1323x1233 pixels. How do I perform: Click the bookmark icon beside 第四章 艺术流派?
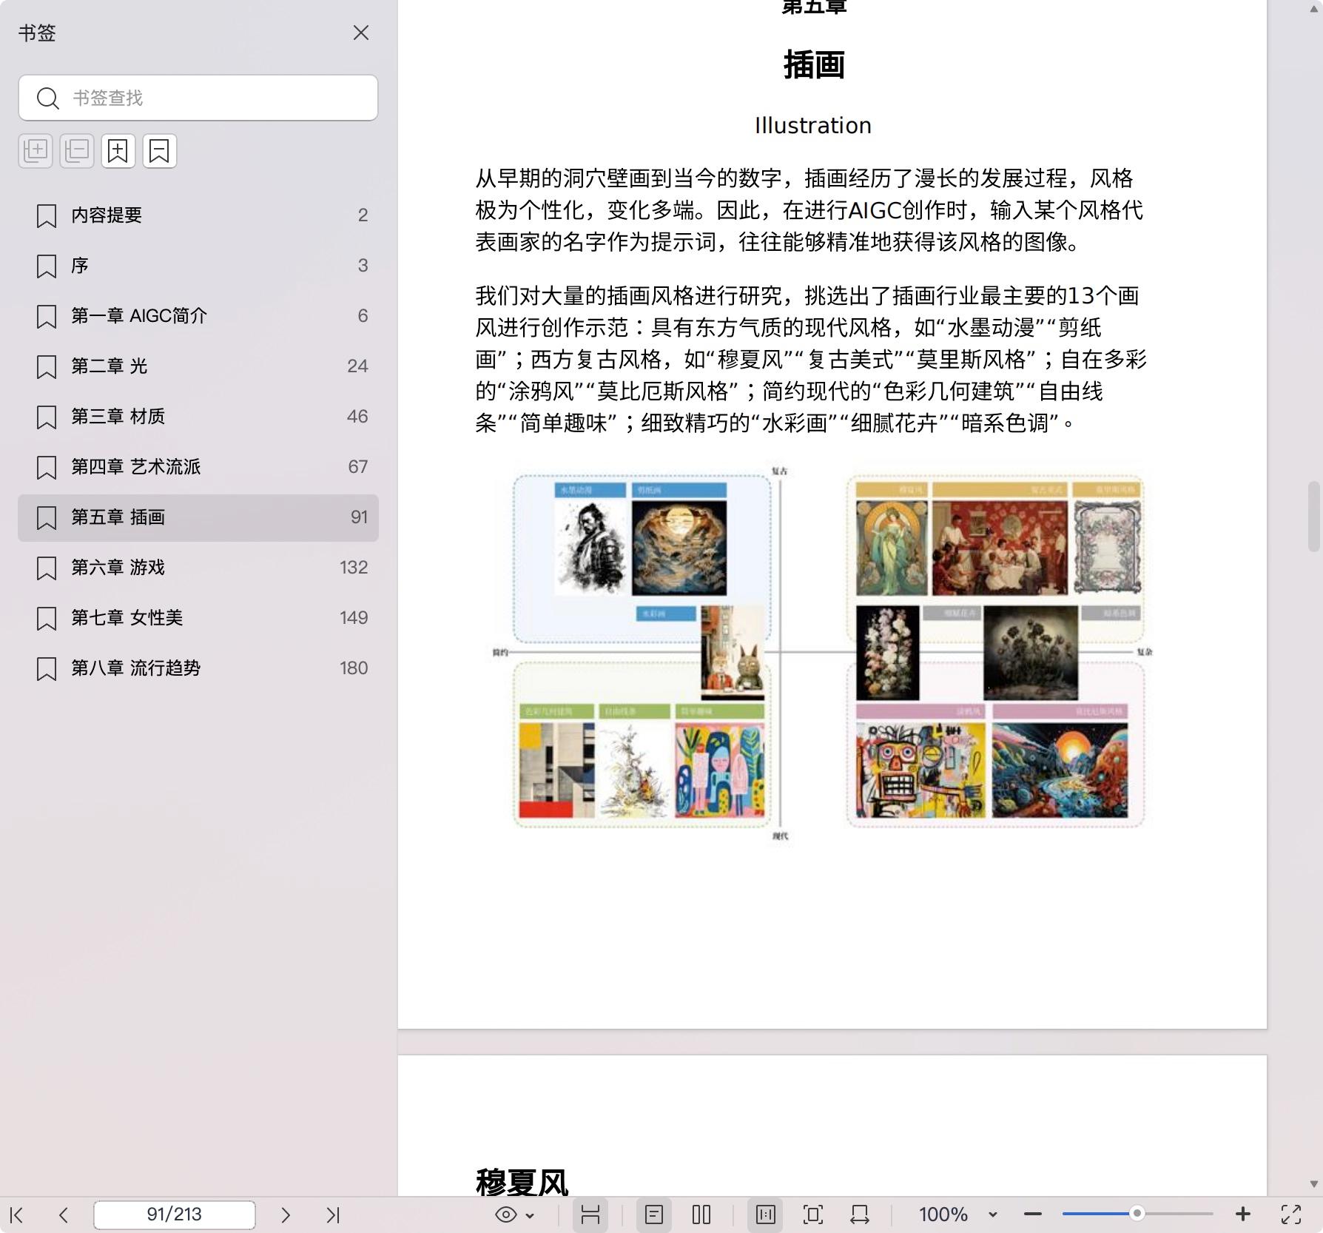(x=47, y=468)
